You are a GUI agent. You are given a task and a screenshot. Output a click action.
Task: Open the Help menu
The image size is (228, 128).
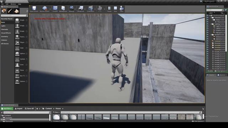(x=20, y=4)
